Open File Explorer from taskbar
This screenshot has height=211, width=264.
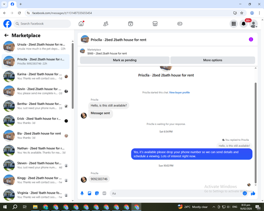point(35,207)
